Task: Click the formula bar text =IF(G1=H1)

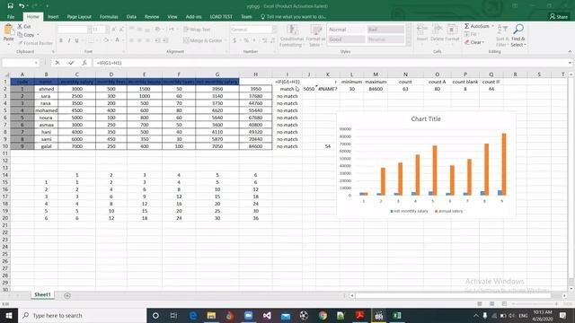Action: tap(109, 63)
